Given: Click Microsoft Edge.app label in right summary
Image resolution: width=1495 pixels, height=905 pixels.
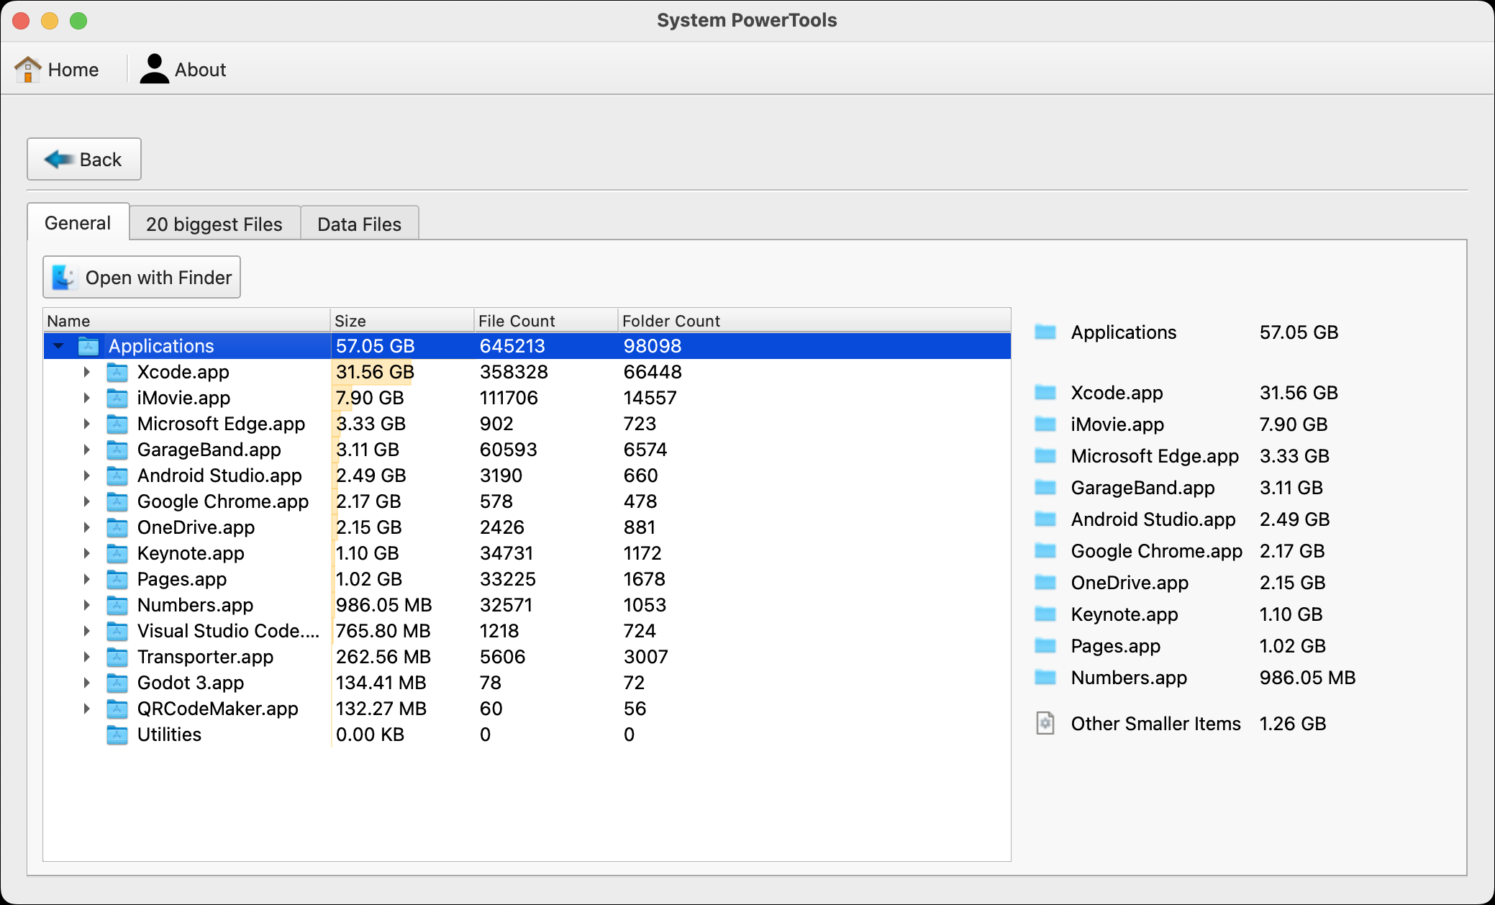Looking at the screenshot, I should pos(1155,455).
